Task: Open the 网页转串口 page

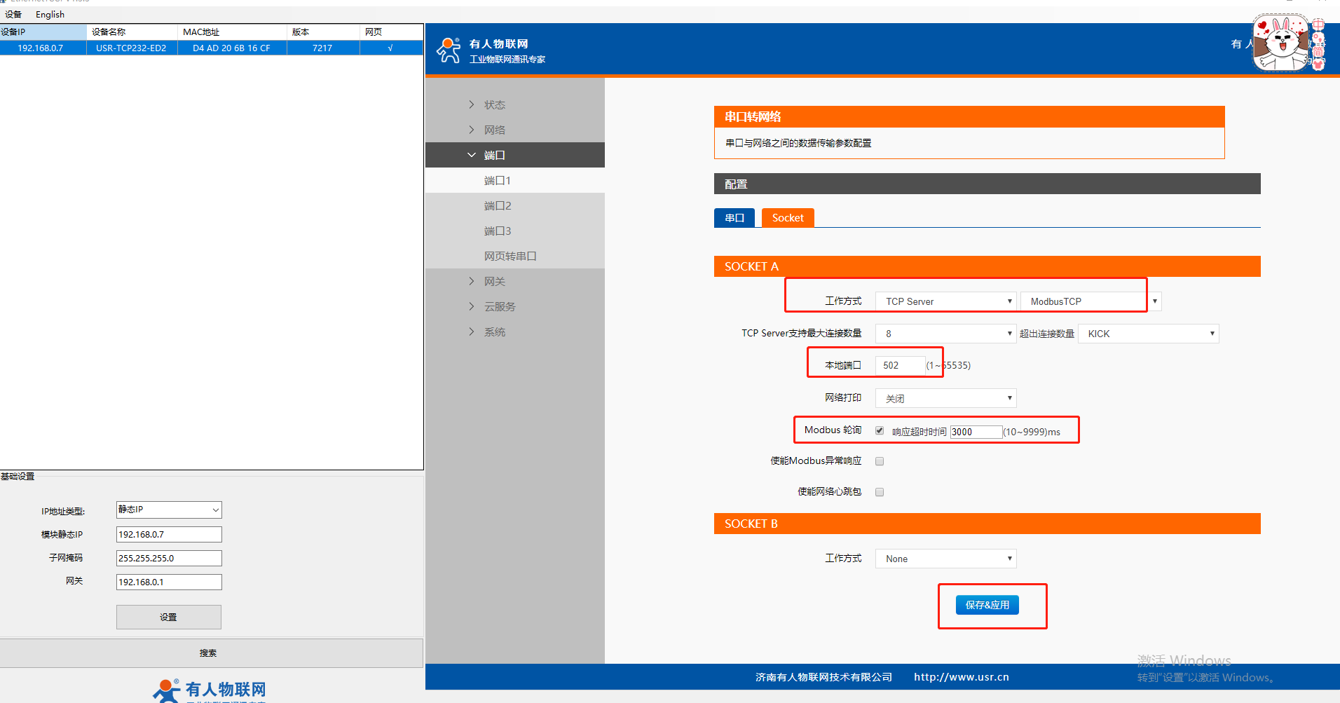Action: 510,256
